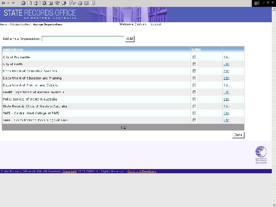Open the Forward history dropdown arrow

click(x=18, y=3)
